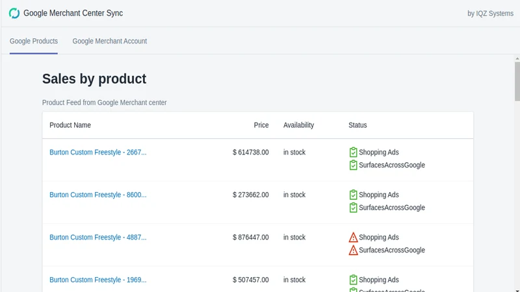This screenshot has width=520, height=292.
Task: Open product Burton Custom Freestyle - 1969...
Action: pos(98,280)
